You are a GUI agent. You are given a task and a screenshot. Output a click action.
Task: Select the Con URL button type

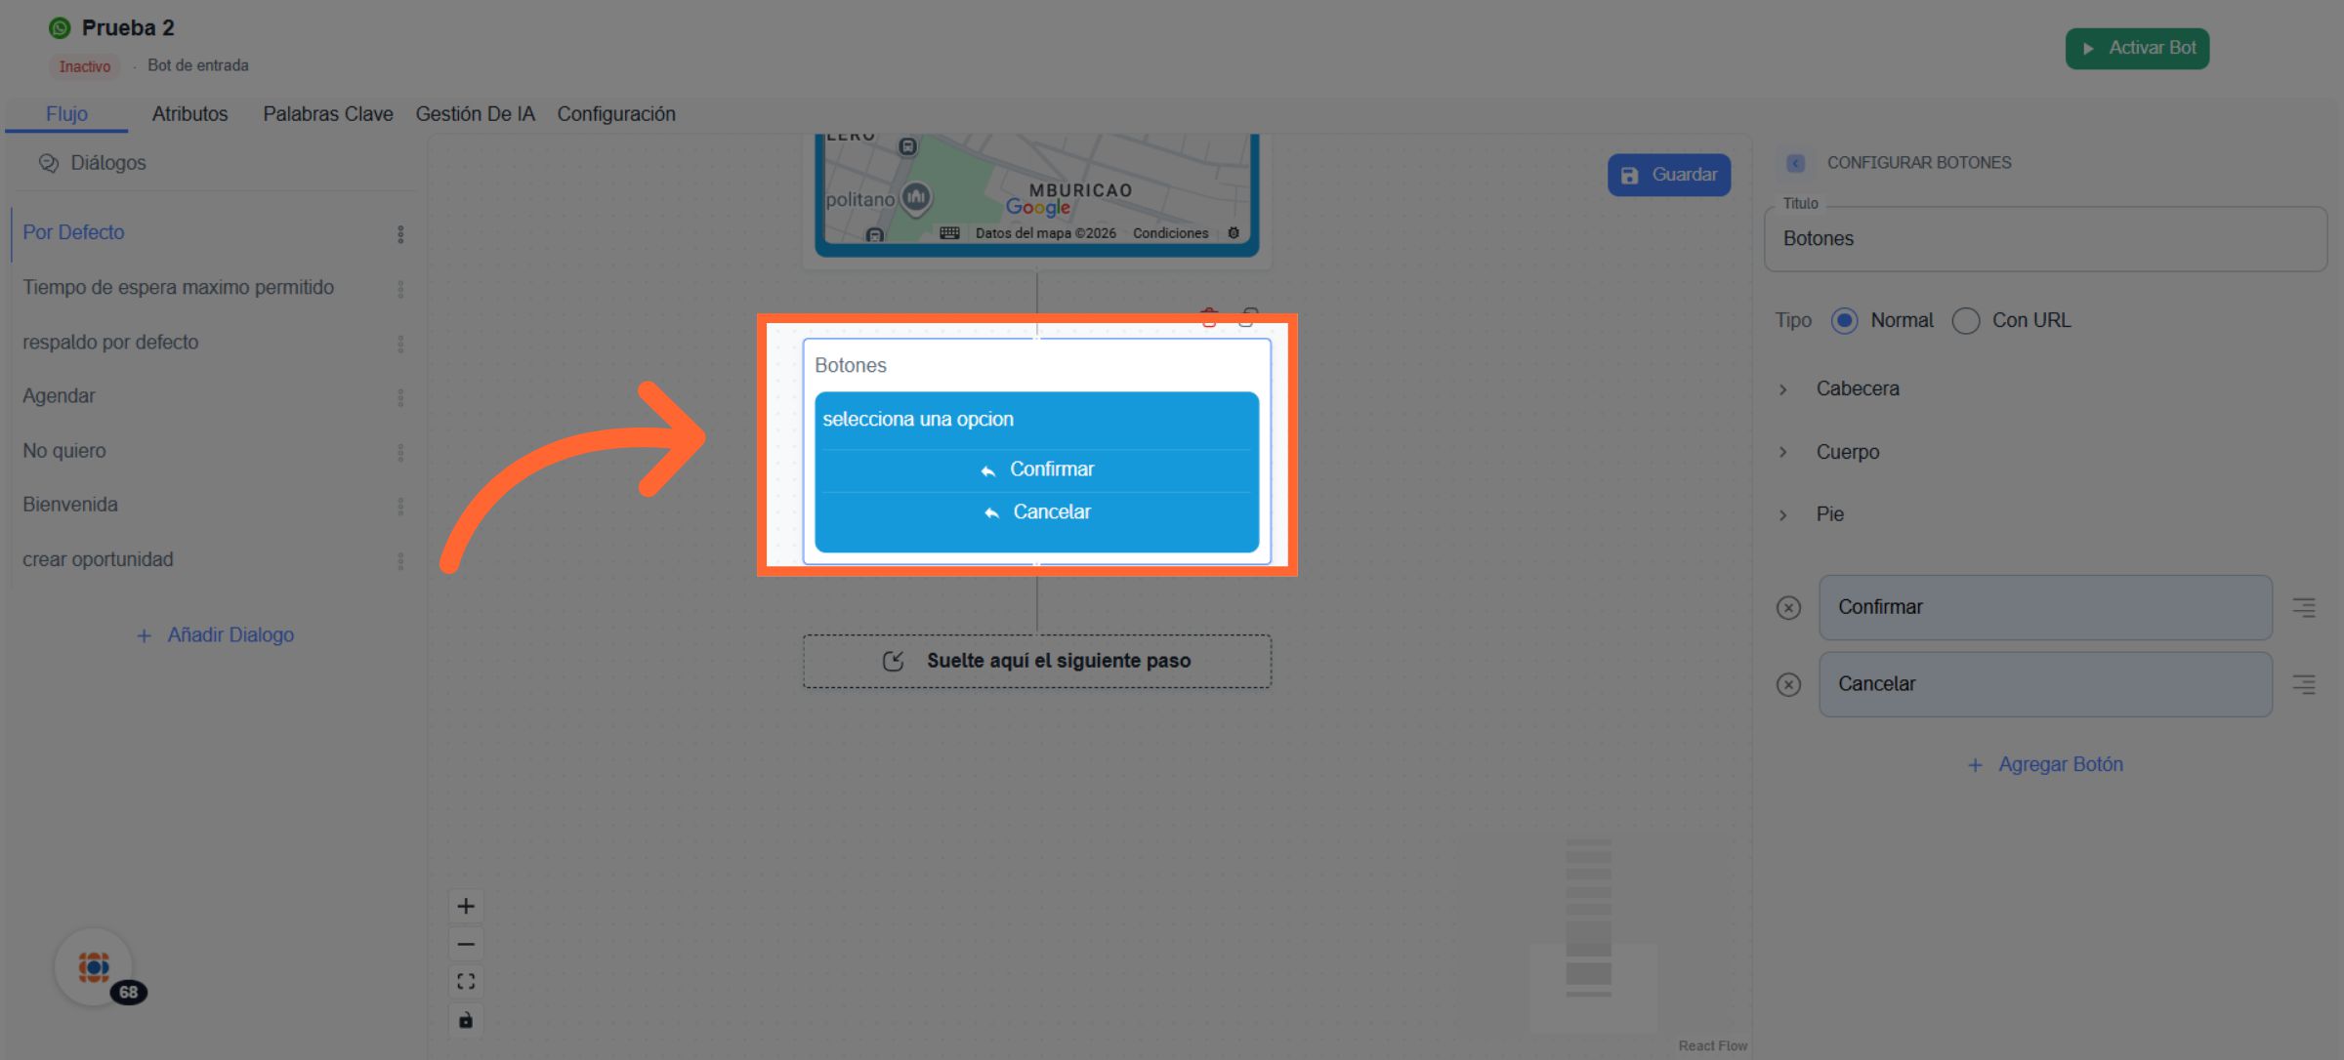click(1965, 321)
